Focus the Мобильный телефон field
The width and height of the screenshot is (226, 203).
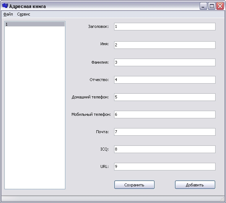tap(165, 114)
